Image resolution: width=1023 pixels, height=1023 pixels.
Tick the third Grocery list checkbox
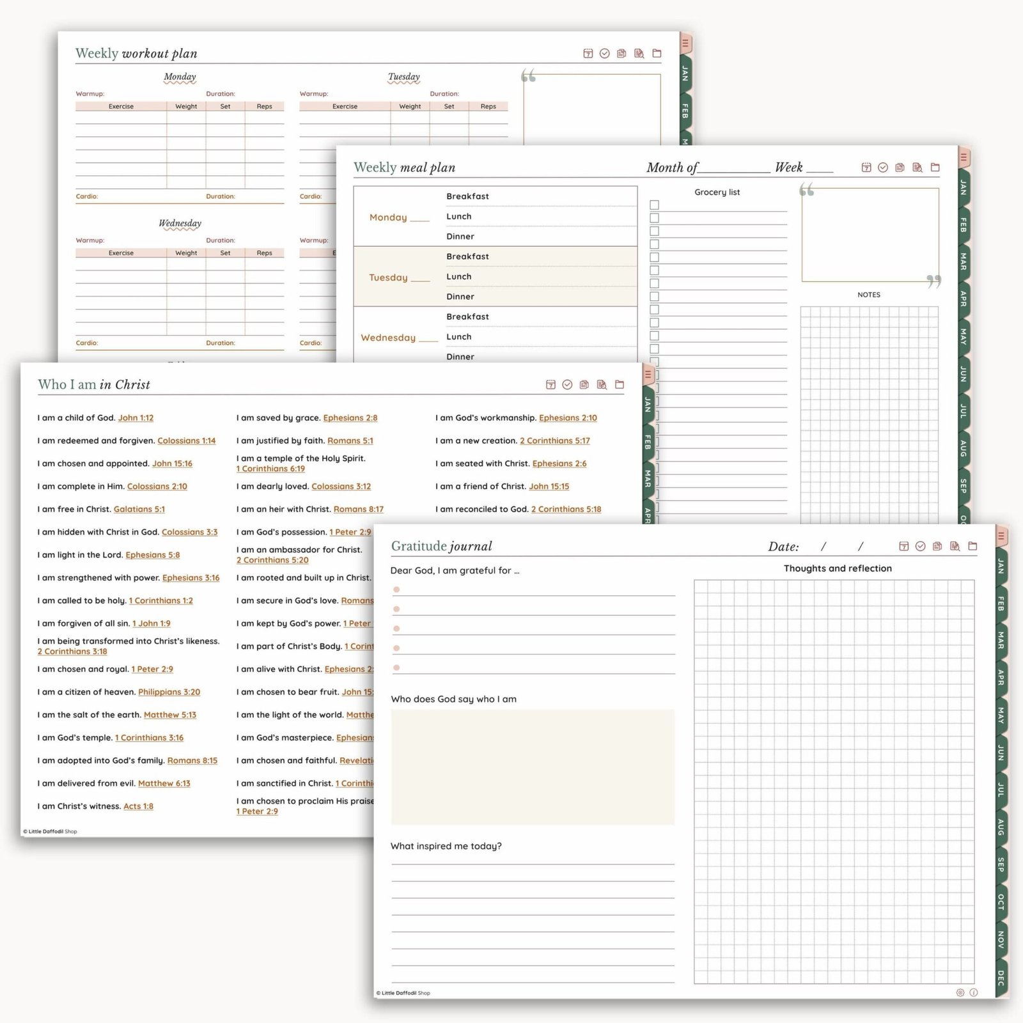pyautogui.click(x=654, y=231)
